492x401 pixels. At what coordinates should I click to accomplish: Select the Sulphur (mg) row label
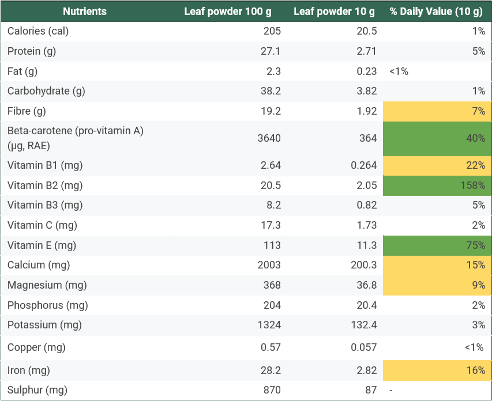(37, 390)
